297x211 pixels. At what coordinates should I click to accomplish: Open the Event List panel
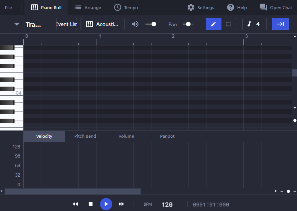[x=66, y=24]
